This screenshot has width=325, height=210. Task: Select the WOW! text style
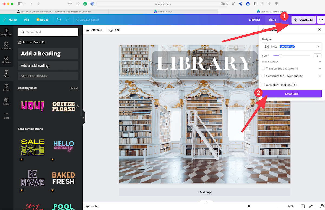[32, 106]
